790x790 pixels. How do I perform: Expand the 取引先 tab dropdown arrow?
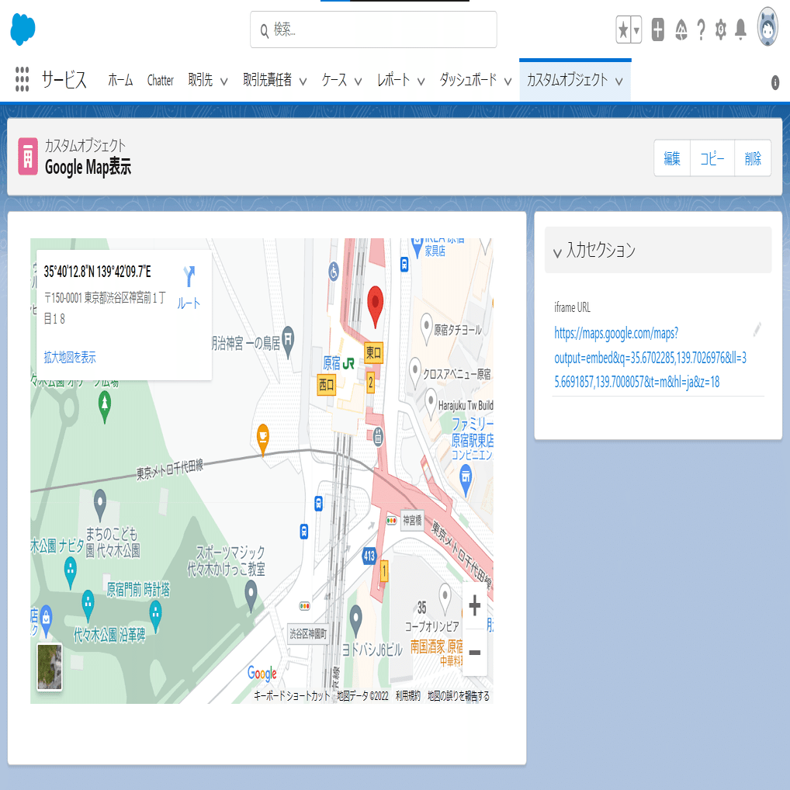223,81
